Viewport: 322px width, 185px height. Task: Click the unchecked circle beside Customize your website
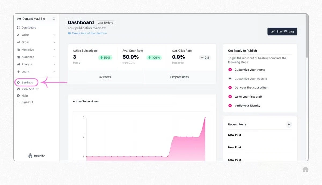[x=230, y=79]
